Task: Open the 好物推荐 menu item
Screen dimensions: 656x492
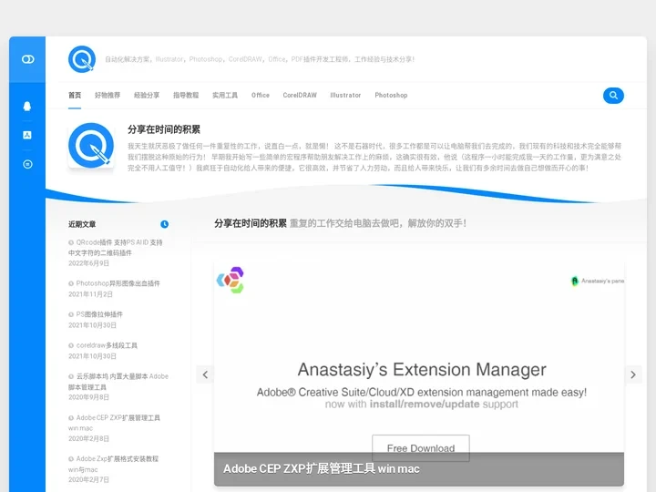Action: click(108, 96)
